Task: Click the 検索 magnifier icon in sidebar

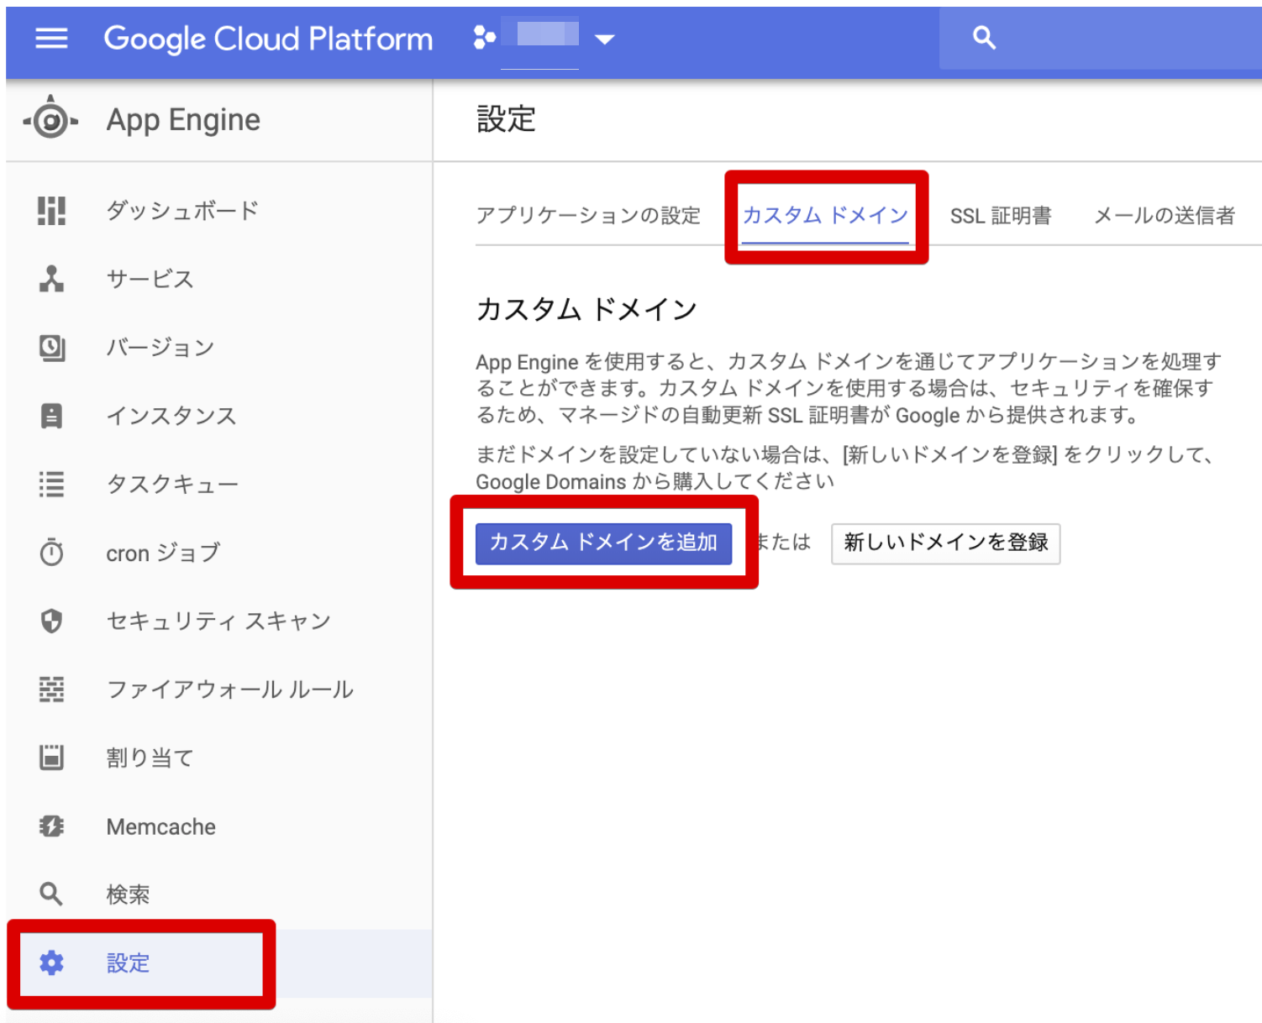Action: click(x=51, y=894)
